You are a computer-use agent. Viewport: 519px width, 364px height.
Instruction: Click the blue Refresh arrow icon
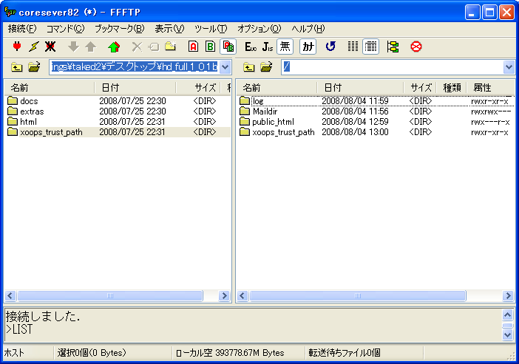pyautogui.click(x=330, y=47)
